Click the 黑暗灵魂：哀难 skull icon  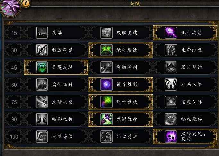(171, 136)
